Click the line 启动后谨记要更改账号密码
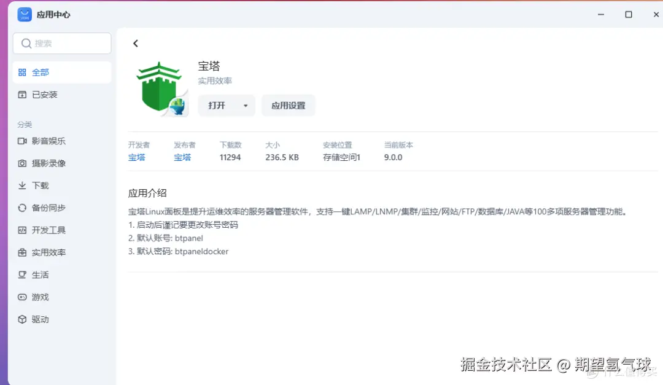Image resolution: width=663 pixels, height=385 pixels. 183,225
